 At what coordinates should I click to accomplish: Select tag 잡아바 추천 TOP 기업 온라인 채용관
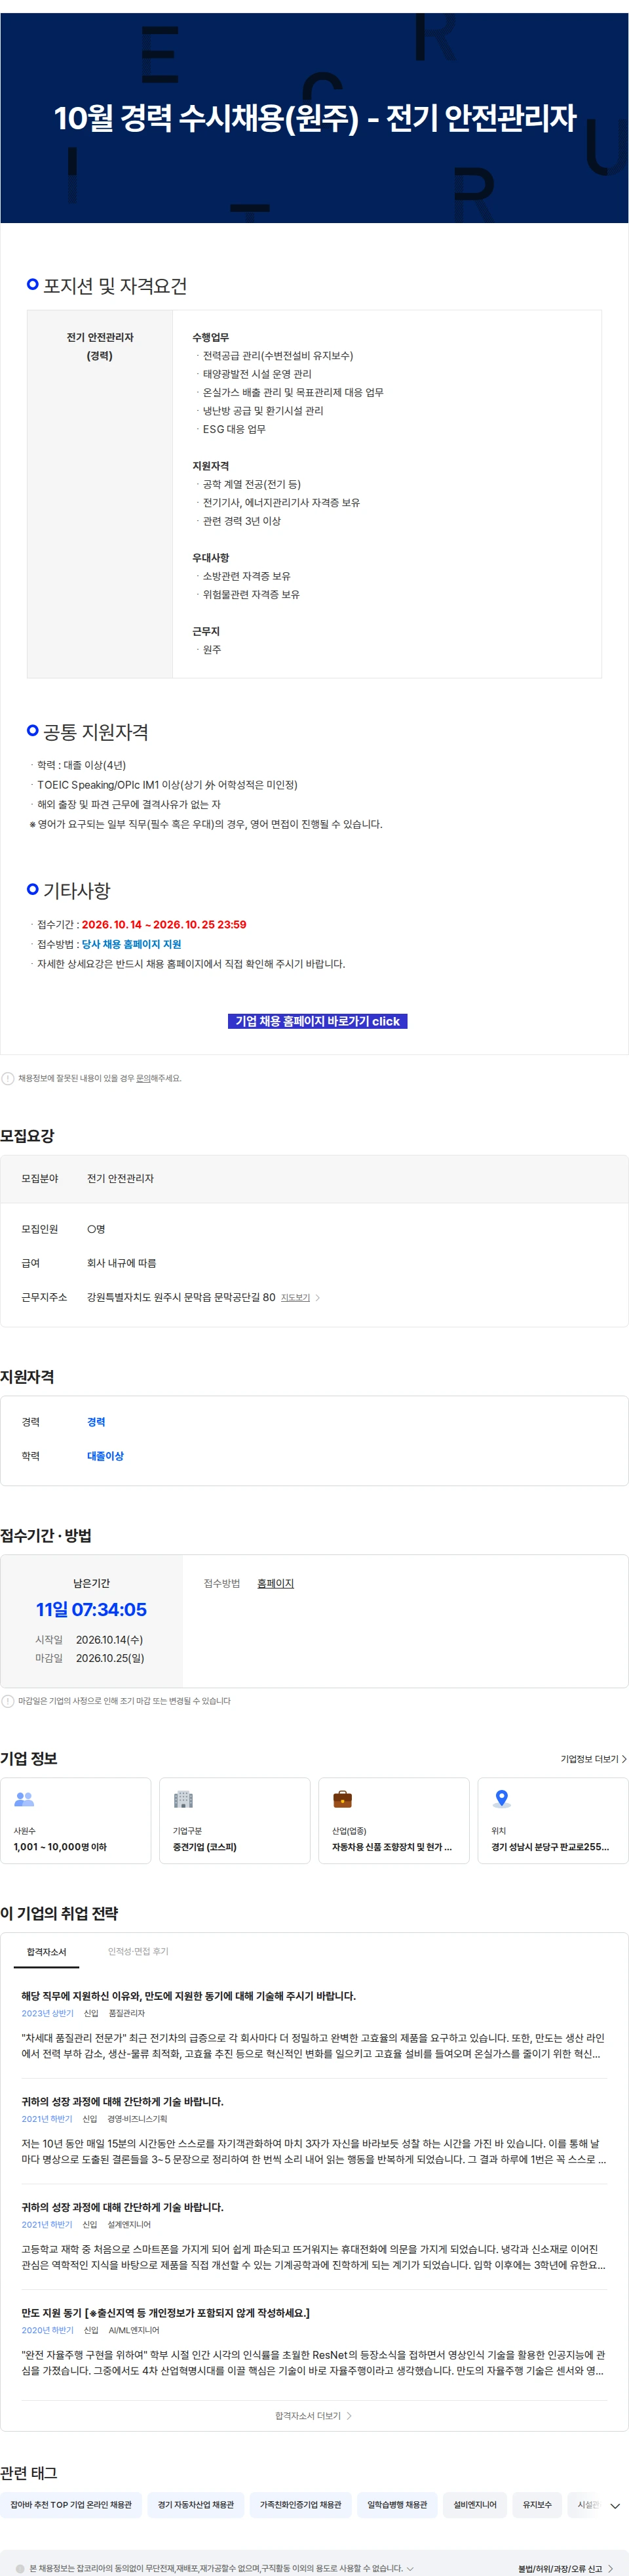pos(71,2504)
